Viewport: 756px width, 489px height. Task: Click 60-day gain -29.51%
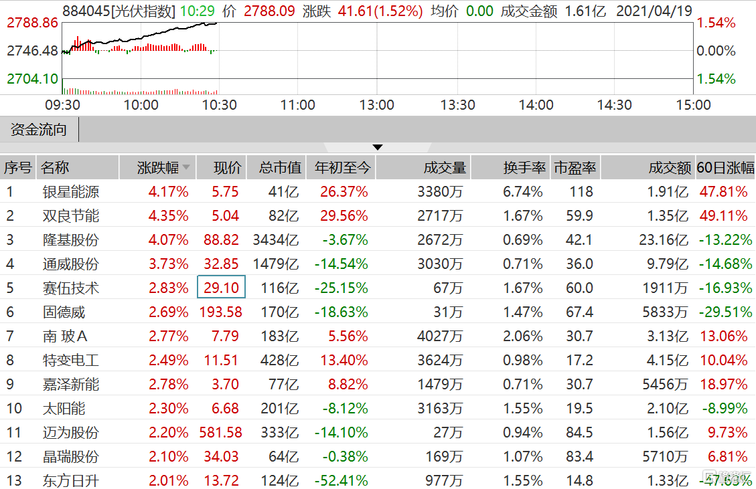coord(726,312)
